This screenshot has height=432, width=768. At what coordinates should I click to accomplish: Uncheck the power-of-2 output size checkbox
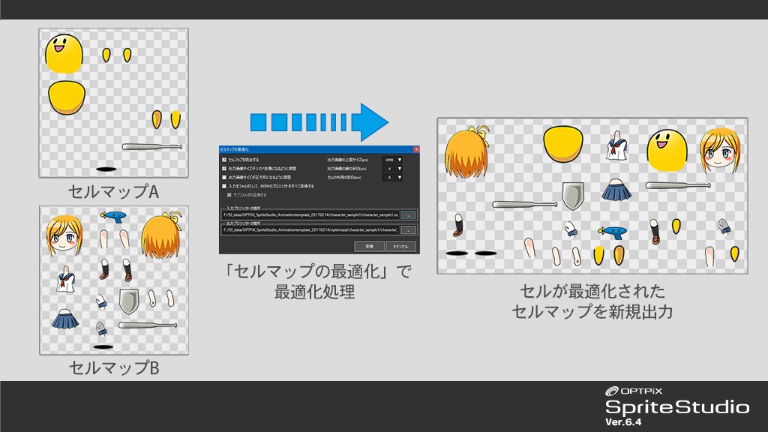[224, 169]
